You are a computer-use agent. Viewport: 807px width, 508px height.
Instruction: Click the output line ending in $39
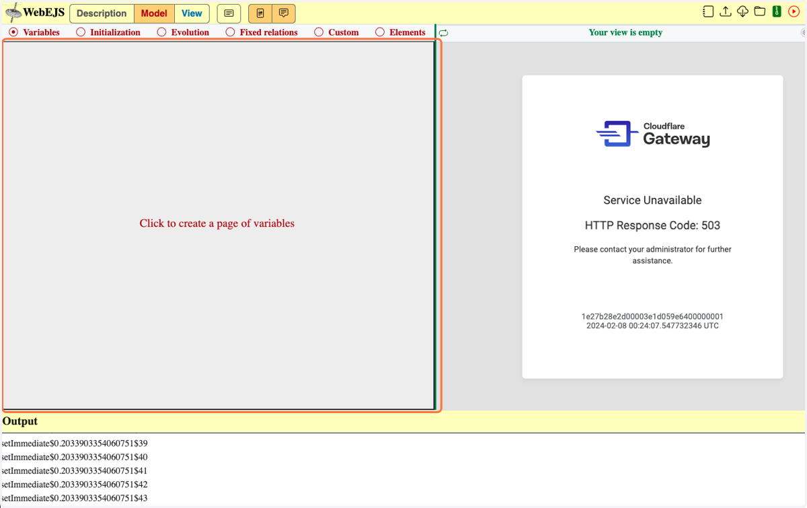coord(75,443)
